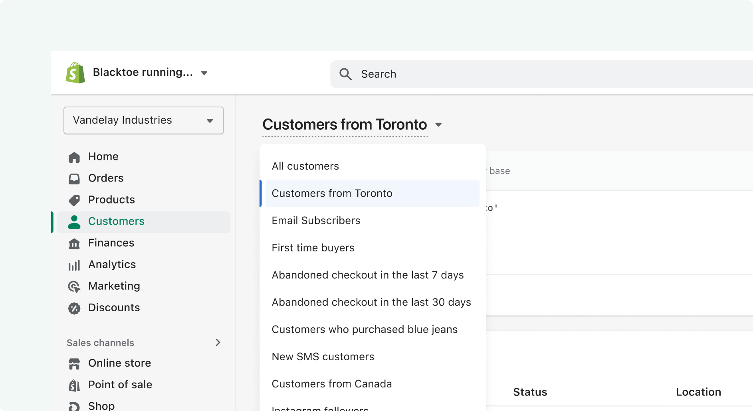Click the Marketing target icon
Image resolution: width=753 pixels, height=411 pixels.
coord(74,287)
